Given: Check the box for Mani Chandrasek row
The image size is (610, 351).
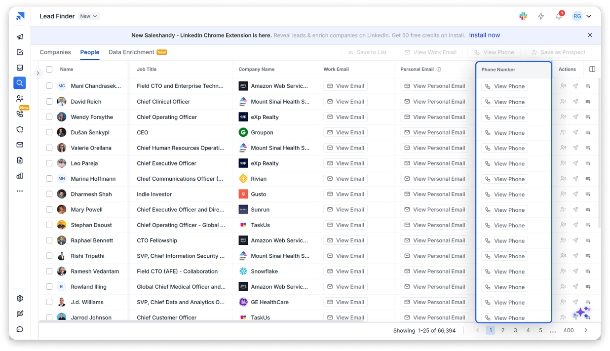Looking at the screenshot, I should click(49, 86).
